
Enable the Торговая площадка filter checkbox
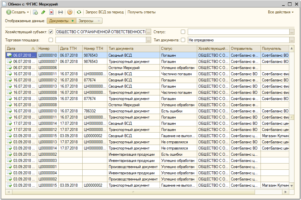(x=51, y=40)
